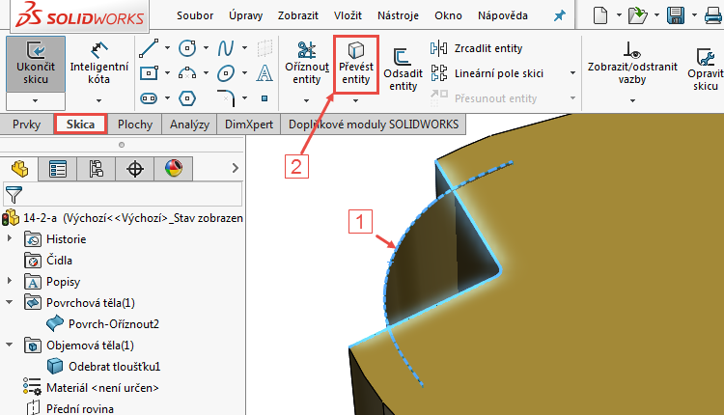Image resolution: width=724 pixels, height=415 pixels.
Task: Open the Soubor menu
Action: click(x=195, y=15)
